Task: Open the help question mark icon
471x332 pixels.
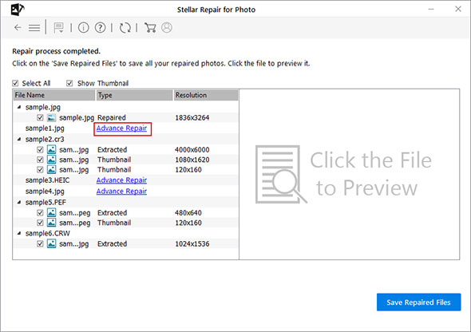Action: click(x=101, y=28)
